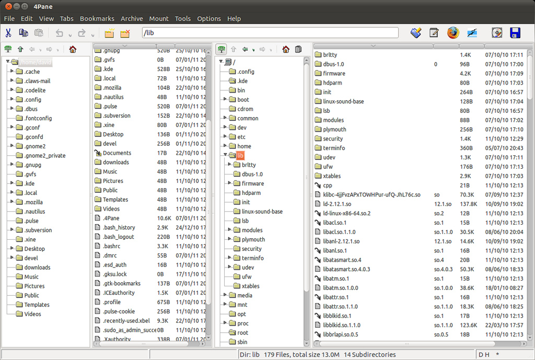Toggle tree view in the right pane
535x360 pixels.
pos(221,49)
